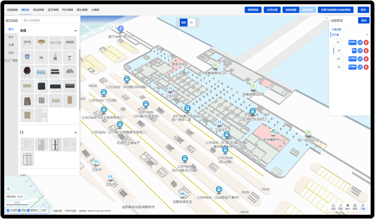Select the round wooden table model
The width and height of the screenshot is (375, 219).
coord(41,43)
